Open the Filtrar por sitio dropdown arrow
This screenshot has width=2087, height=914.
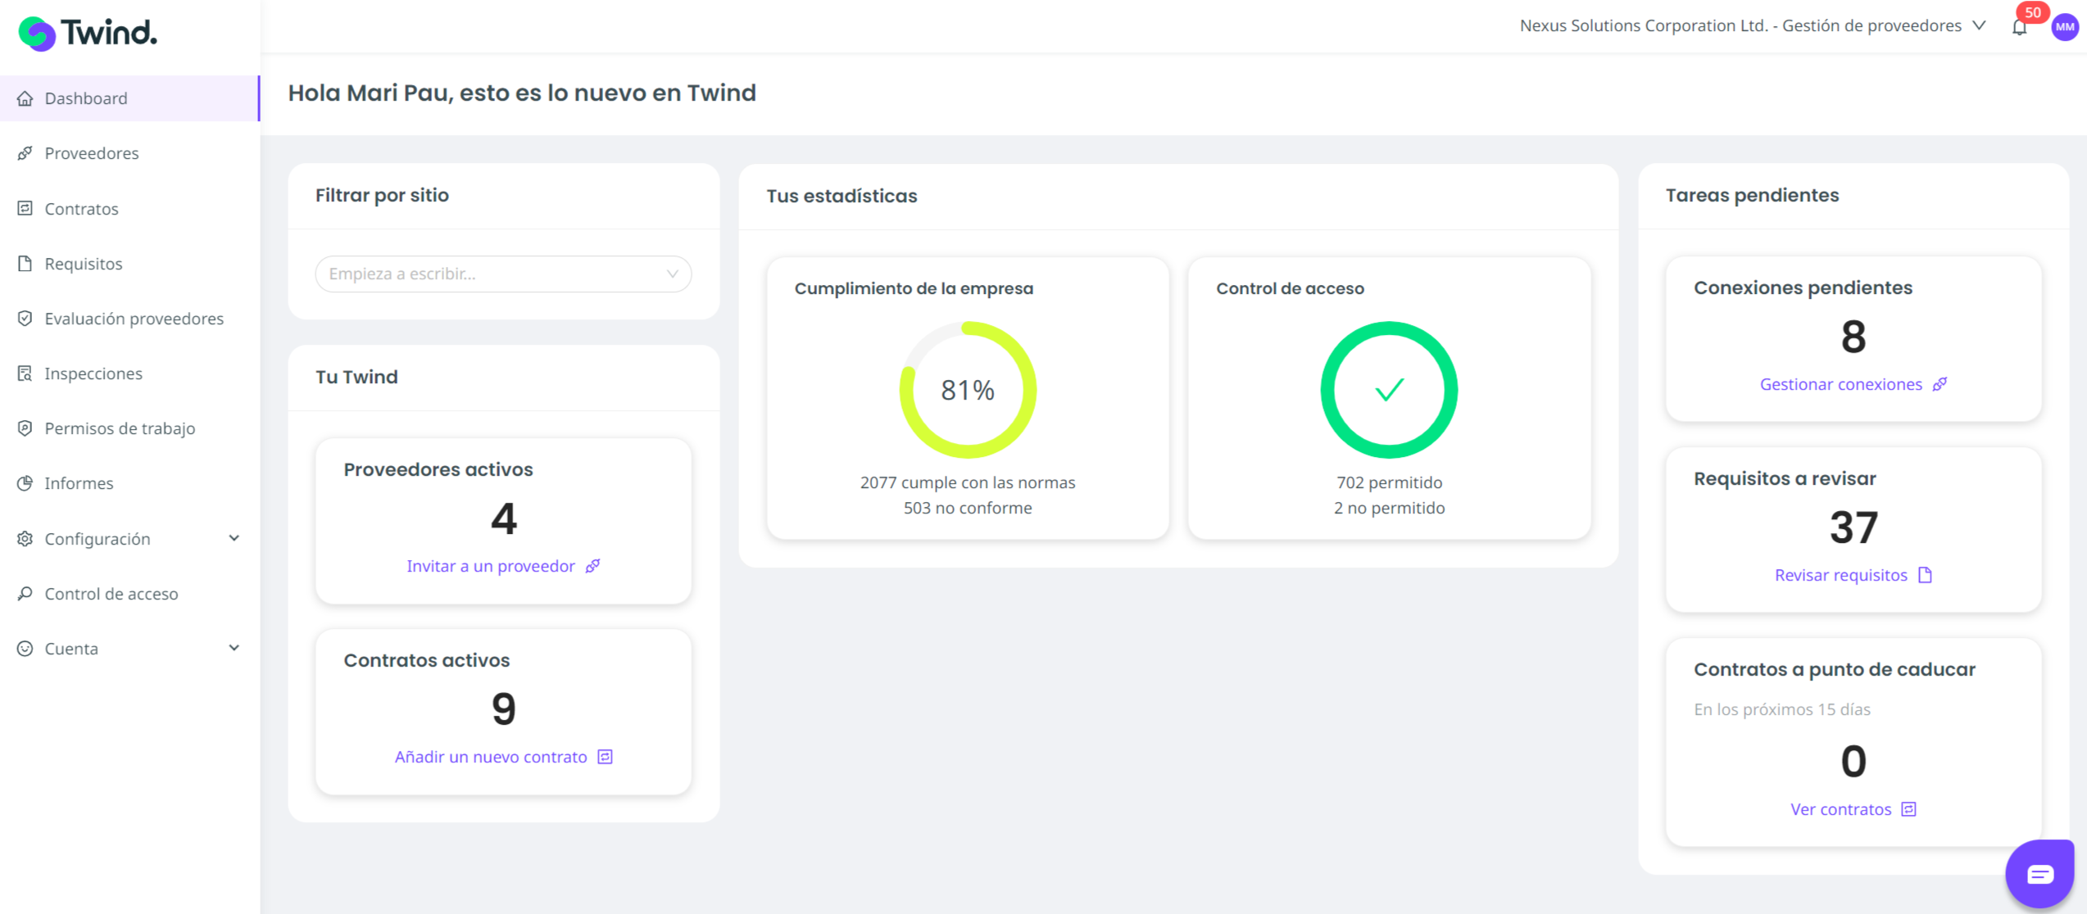(x=672, y=274)
